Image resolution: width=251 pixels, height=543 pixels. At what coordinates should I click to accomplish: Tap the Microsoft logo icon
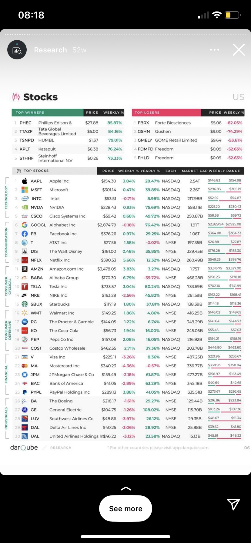pos(25,190)
